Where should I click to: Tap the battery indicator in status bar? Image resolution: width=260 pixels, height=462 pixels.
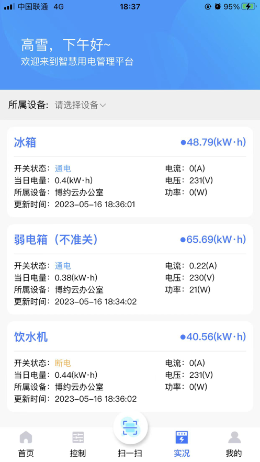(249, 6)
